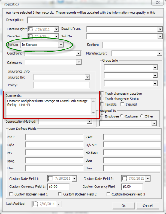
Task: Expand the Category dropdown list
Action: pos(79,62)
